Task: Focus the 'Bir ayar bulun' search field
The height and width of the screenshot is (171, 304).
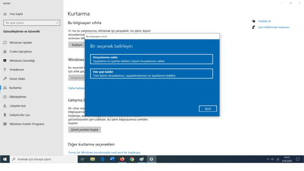Action: pos(32,23)
